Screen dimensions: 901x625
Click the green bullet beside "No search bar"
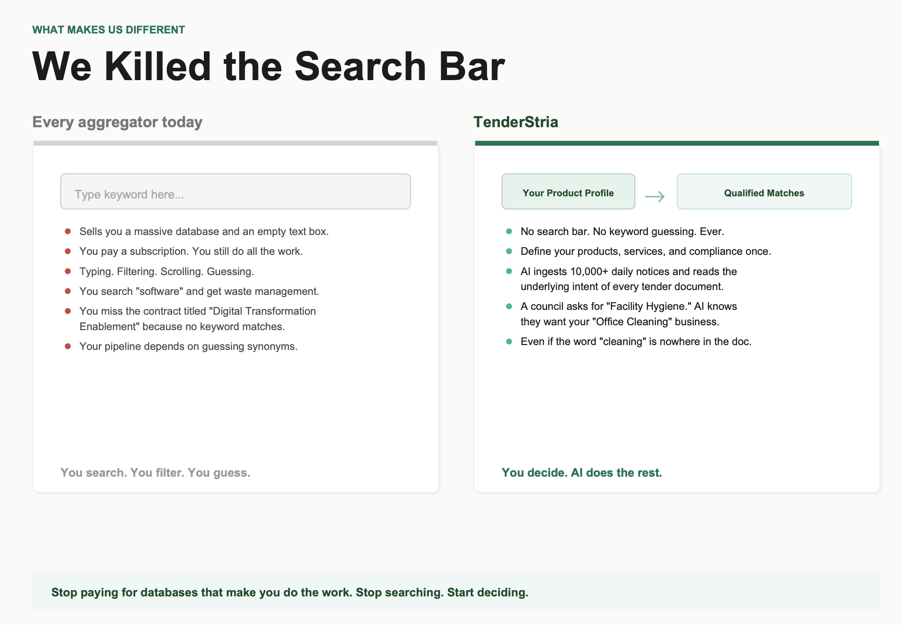(509, 232)
